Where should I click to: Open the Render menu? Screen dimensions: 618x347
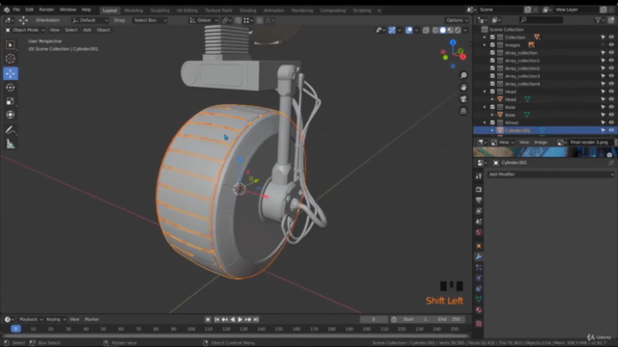point(46,10)
